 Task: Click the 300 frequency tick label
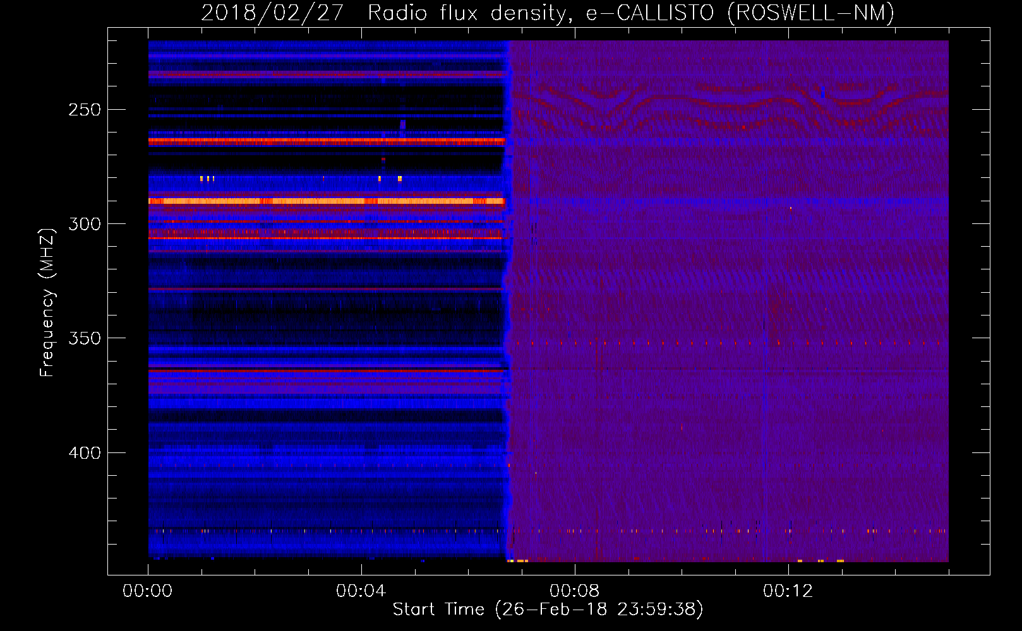click(85, 224)
